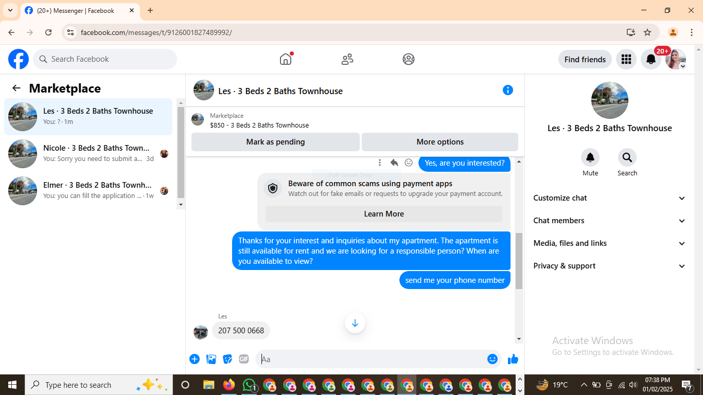Expand Chat members section

(610, 221)
